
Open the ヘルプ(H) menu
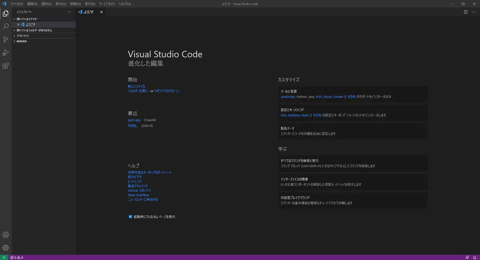[x=124, y=4]
